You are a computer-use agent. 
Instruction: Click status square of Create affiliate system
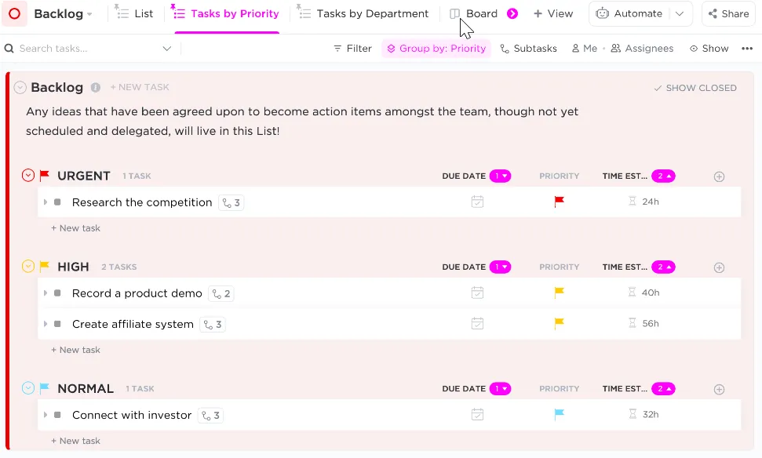coord(57,323)
